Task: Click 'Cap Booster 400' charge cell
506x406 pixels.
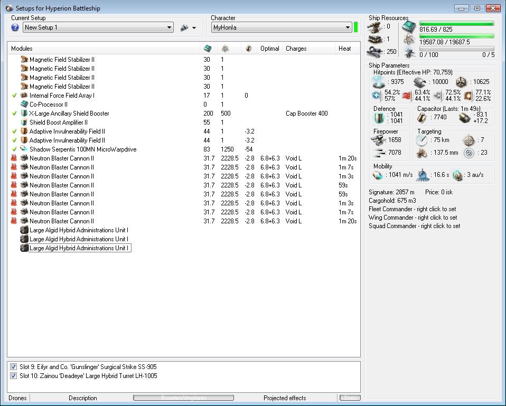Action: coord(306,114)
